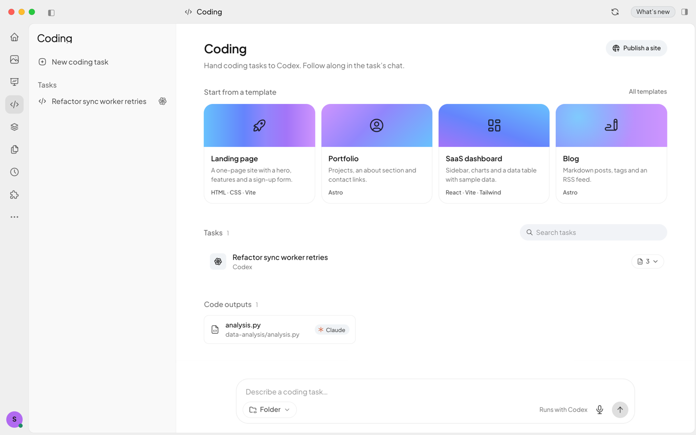View All templates

pos(648,92)
